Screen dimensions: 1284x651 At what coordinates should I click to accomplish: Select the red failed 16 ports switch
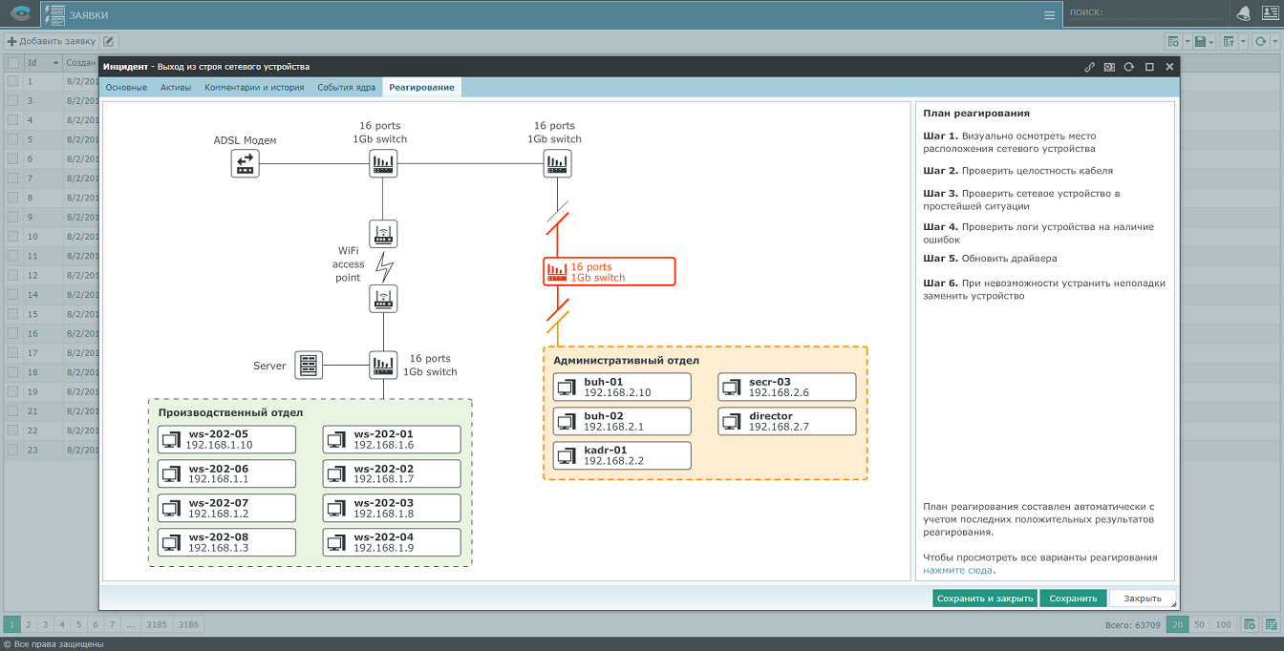(609, 272)
